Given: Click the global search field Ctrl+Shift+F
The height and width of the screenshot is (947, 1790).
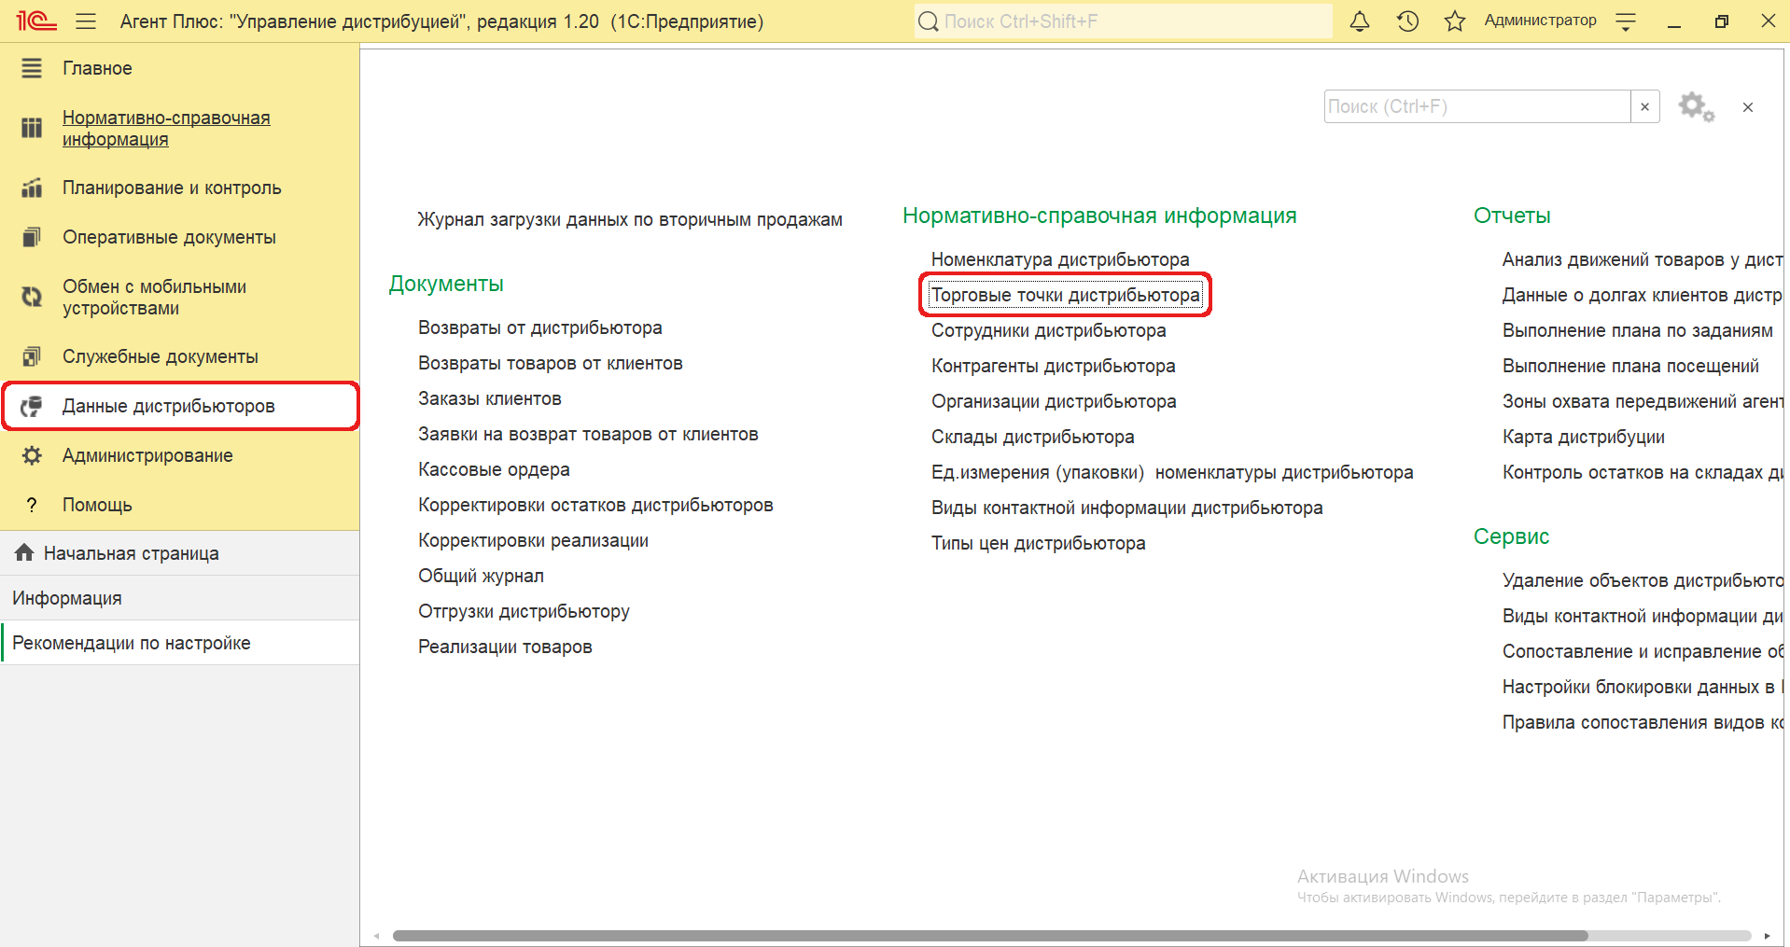Looking at the screenshot, I should point(1124,21).
